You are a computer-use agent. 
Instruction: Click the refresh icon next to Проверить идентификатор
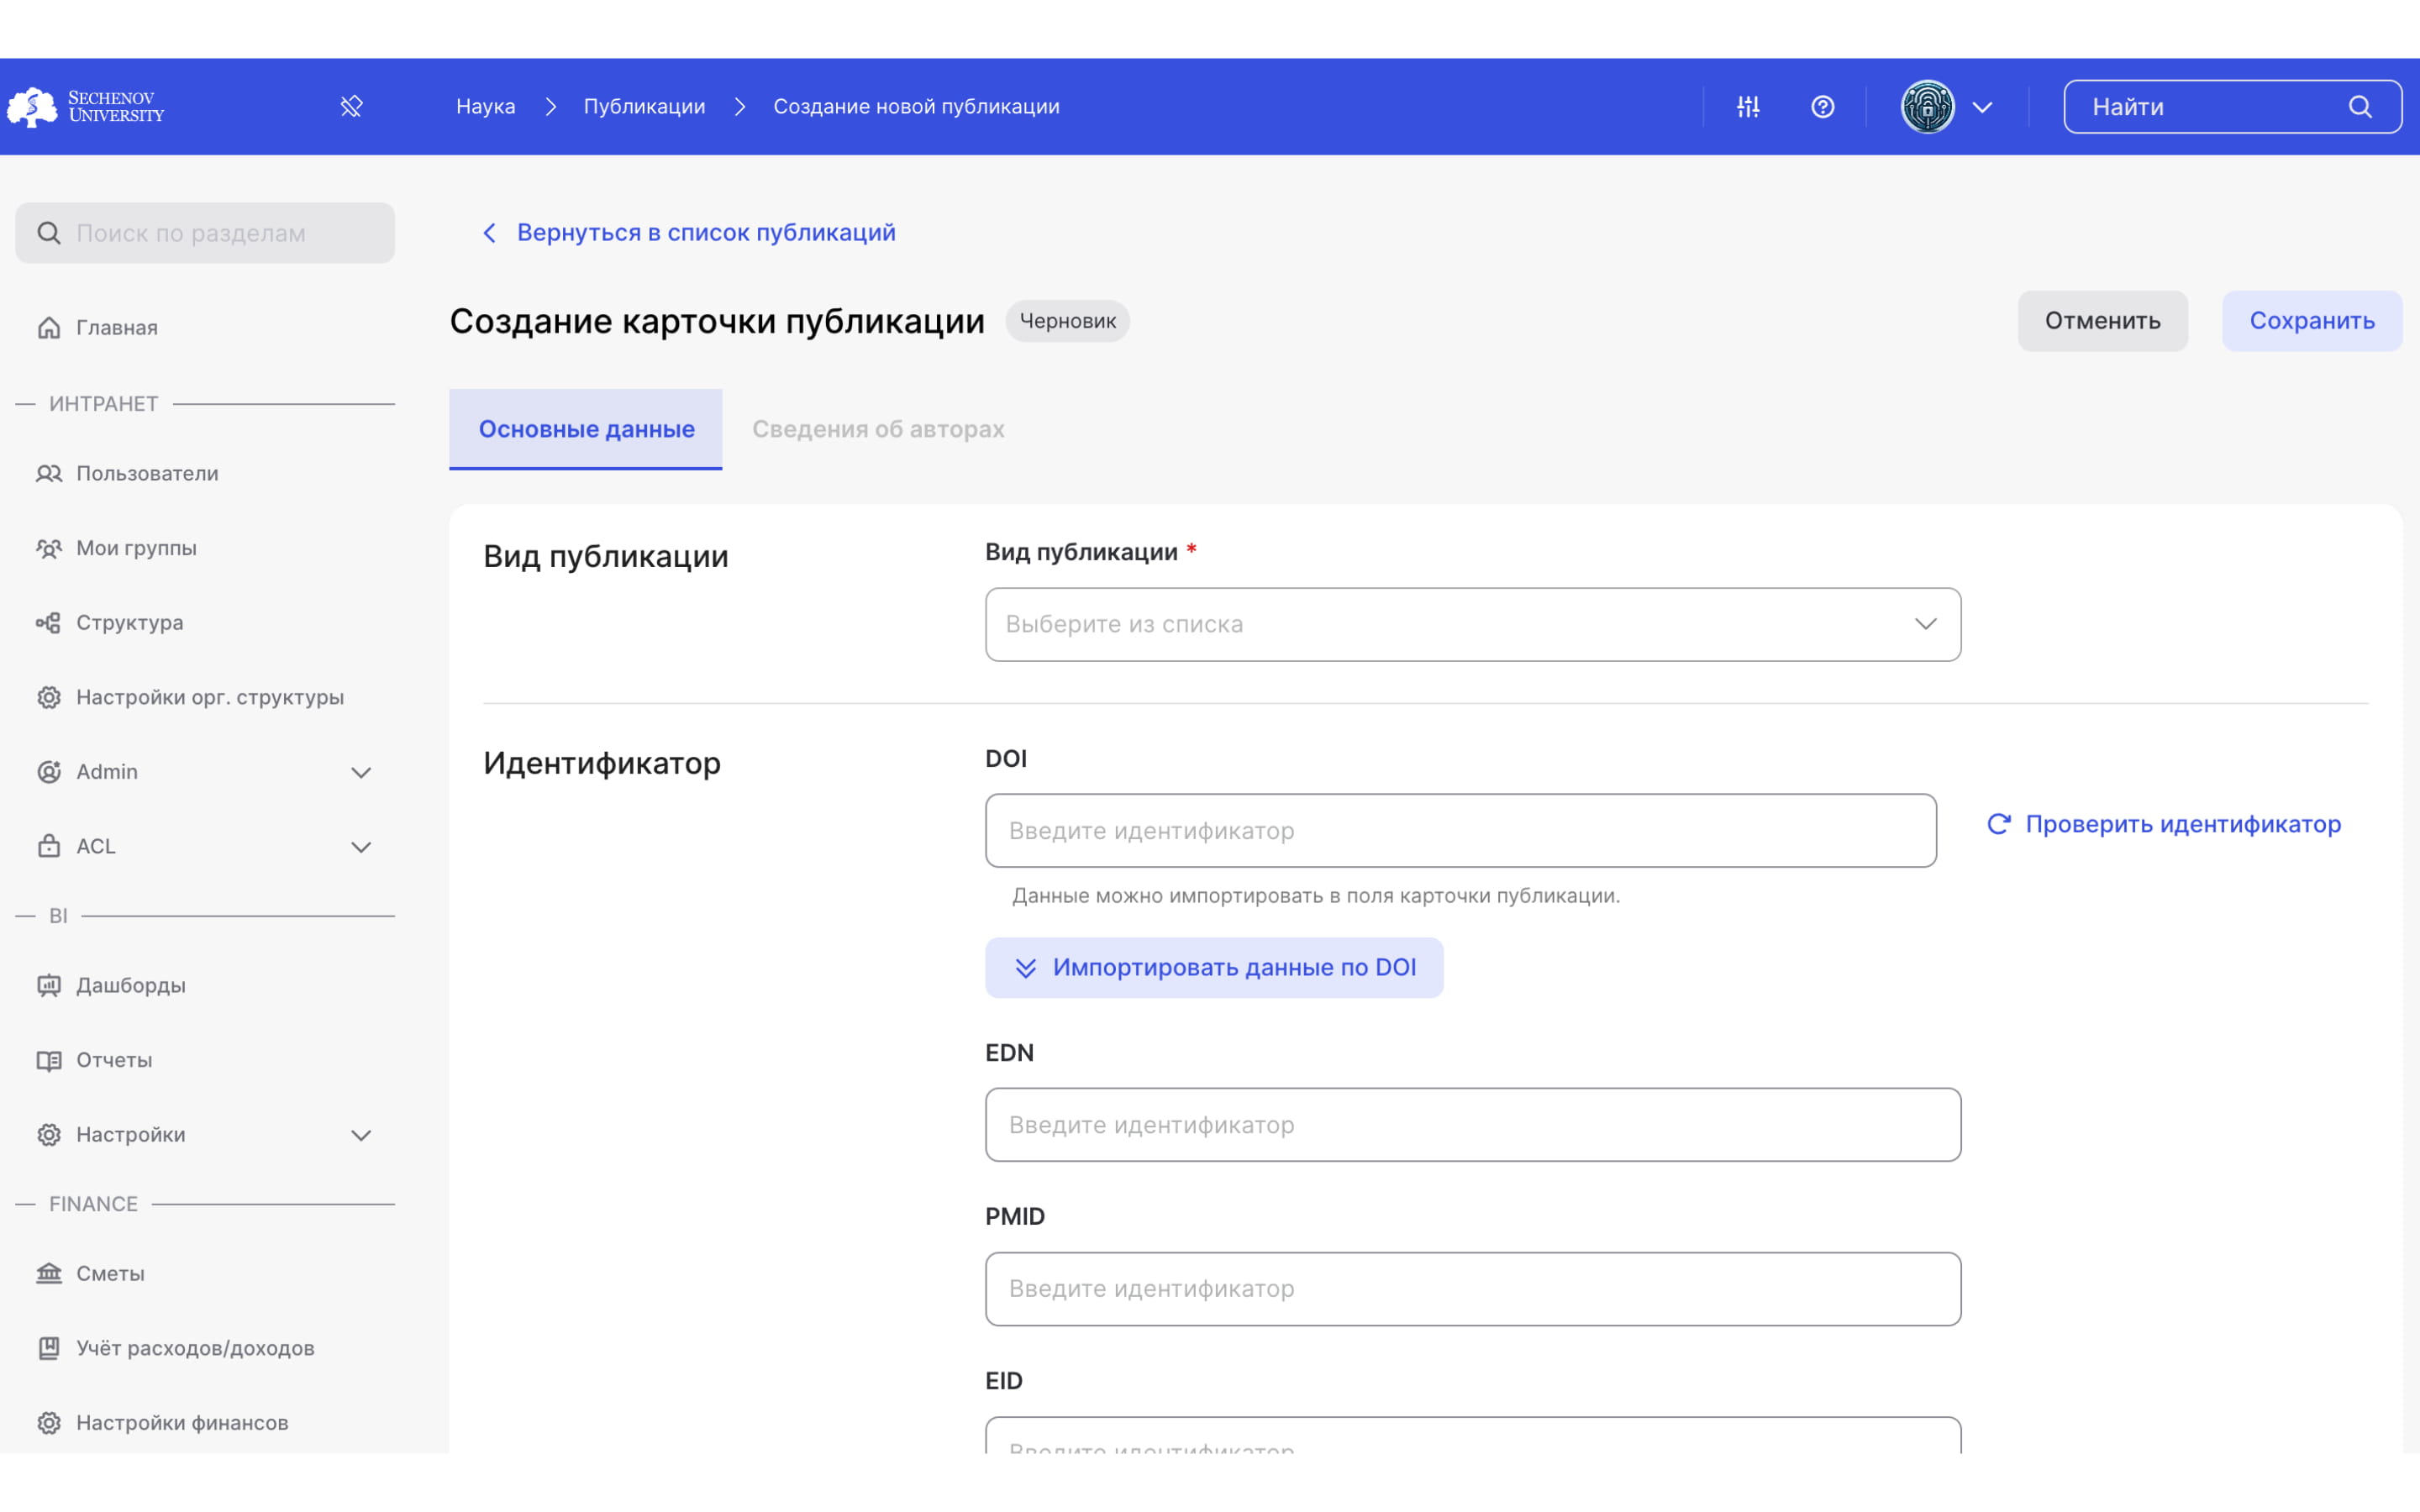(1998, 824)
